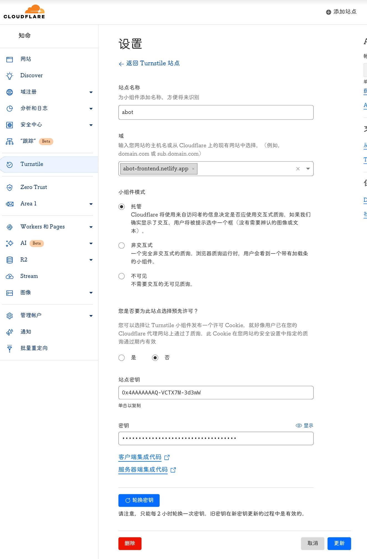This screenshot has width=367, height=559.
Task: Expand the R2 submenu arrow
Action: point(91,260)
